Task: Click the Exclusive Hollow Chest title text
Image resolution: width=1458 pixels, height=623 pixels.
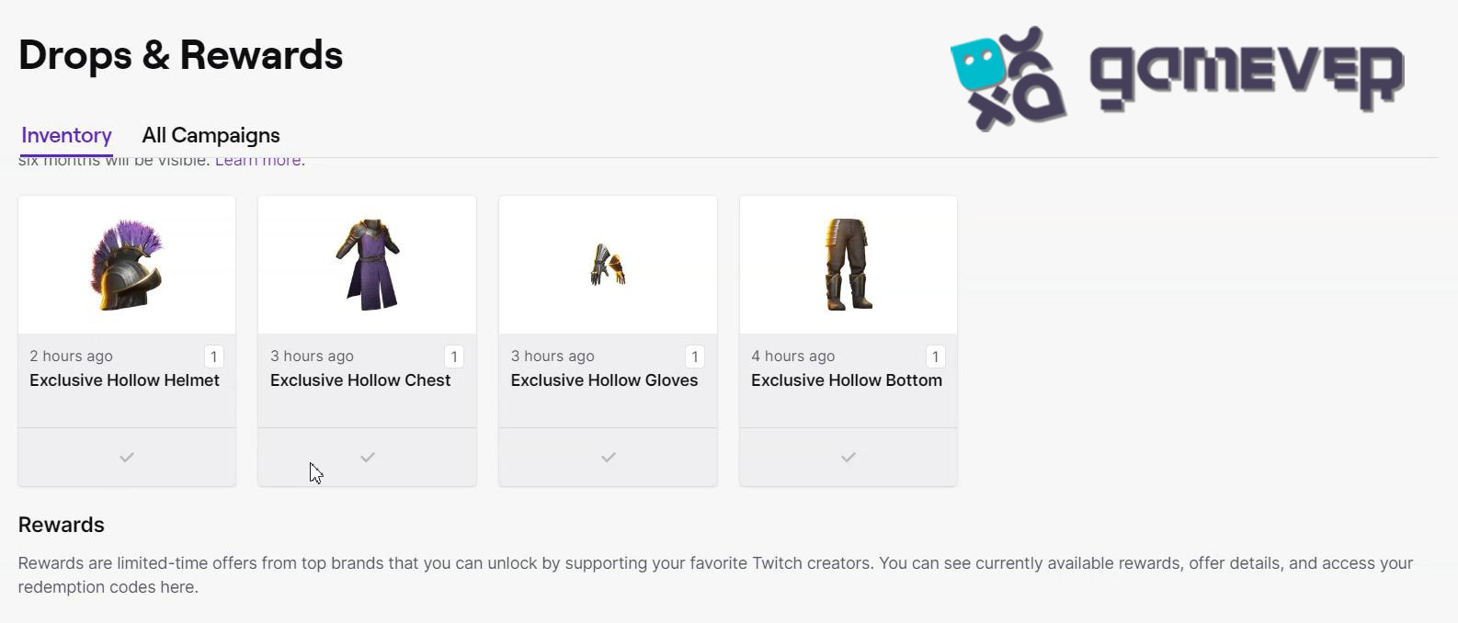Action: [x=360, y=380]
